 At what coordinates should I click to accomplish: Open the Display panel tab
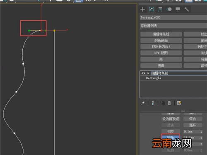tap(178, 10)
